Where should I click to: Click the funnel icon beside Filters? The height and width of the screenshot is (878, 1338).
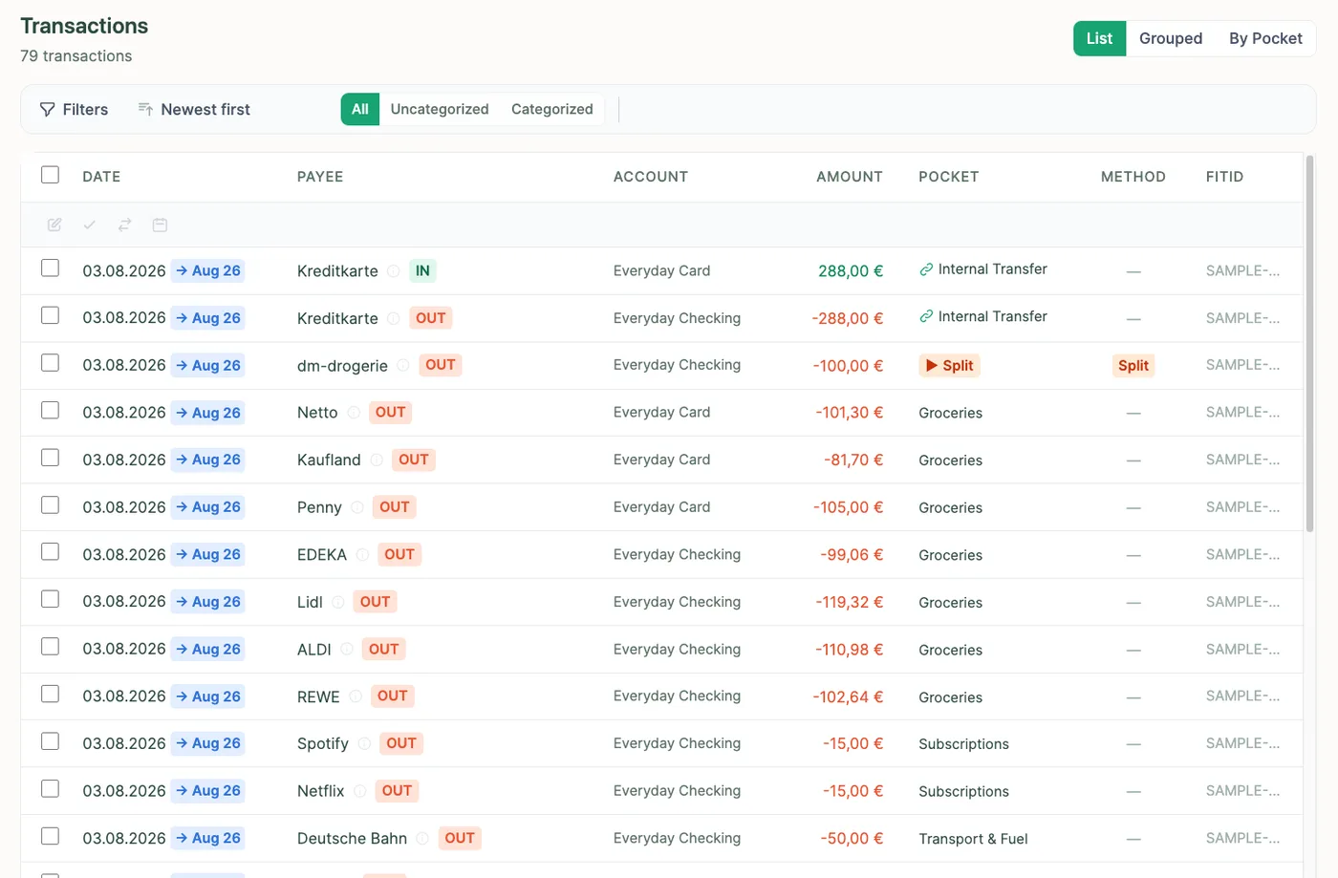point(47,110)
